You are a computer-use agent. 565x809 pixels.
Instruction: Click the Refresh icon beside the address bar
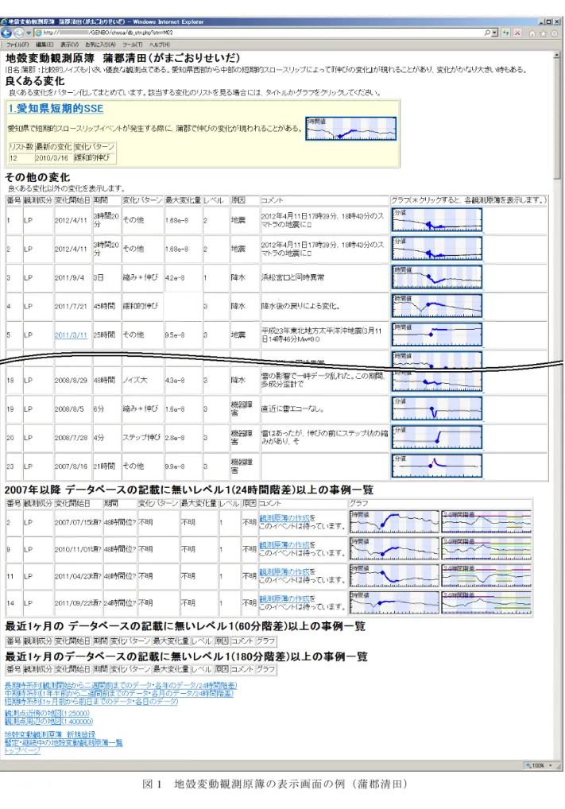click(x=506, y=33)
